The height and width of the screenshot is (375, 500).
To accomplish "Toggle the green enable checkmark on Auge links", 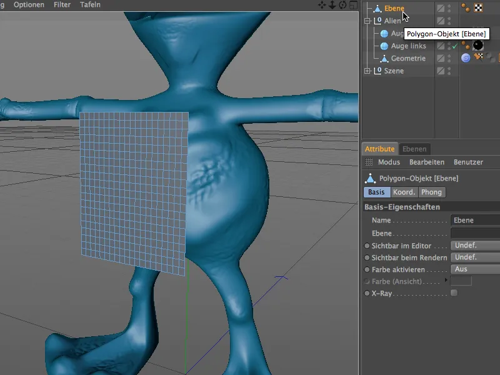I will (x=455, y=46).
